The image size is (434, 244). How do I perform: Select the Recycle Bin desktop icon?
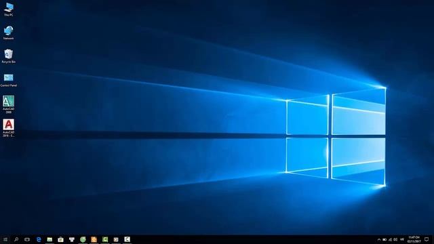point(9,56)
